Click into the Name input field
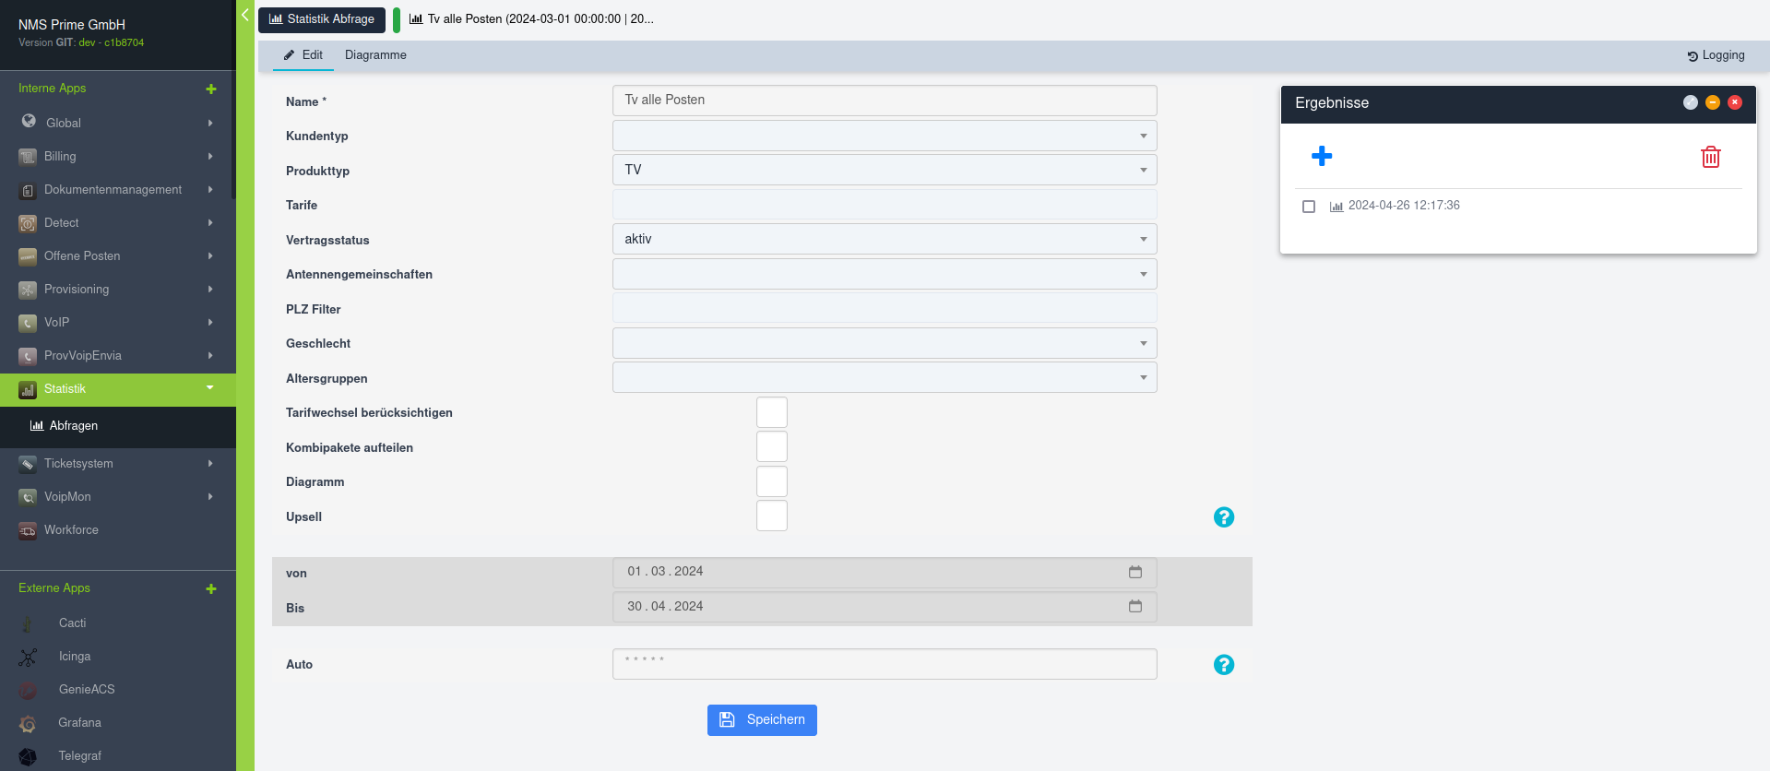This screenshot has width=1770, height=771. [885, 101]
